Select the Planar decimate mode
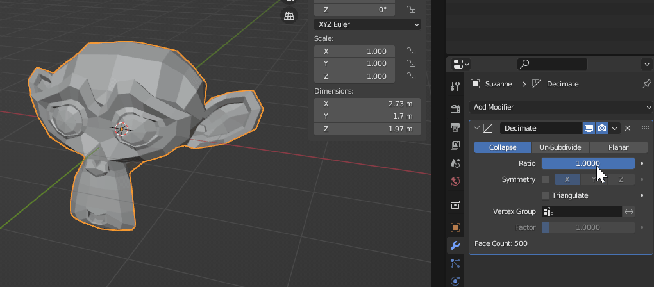Image resolution: width=654 pixels, height=287 pixels. pos(619,147)
